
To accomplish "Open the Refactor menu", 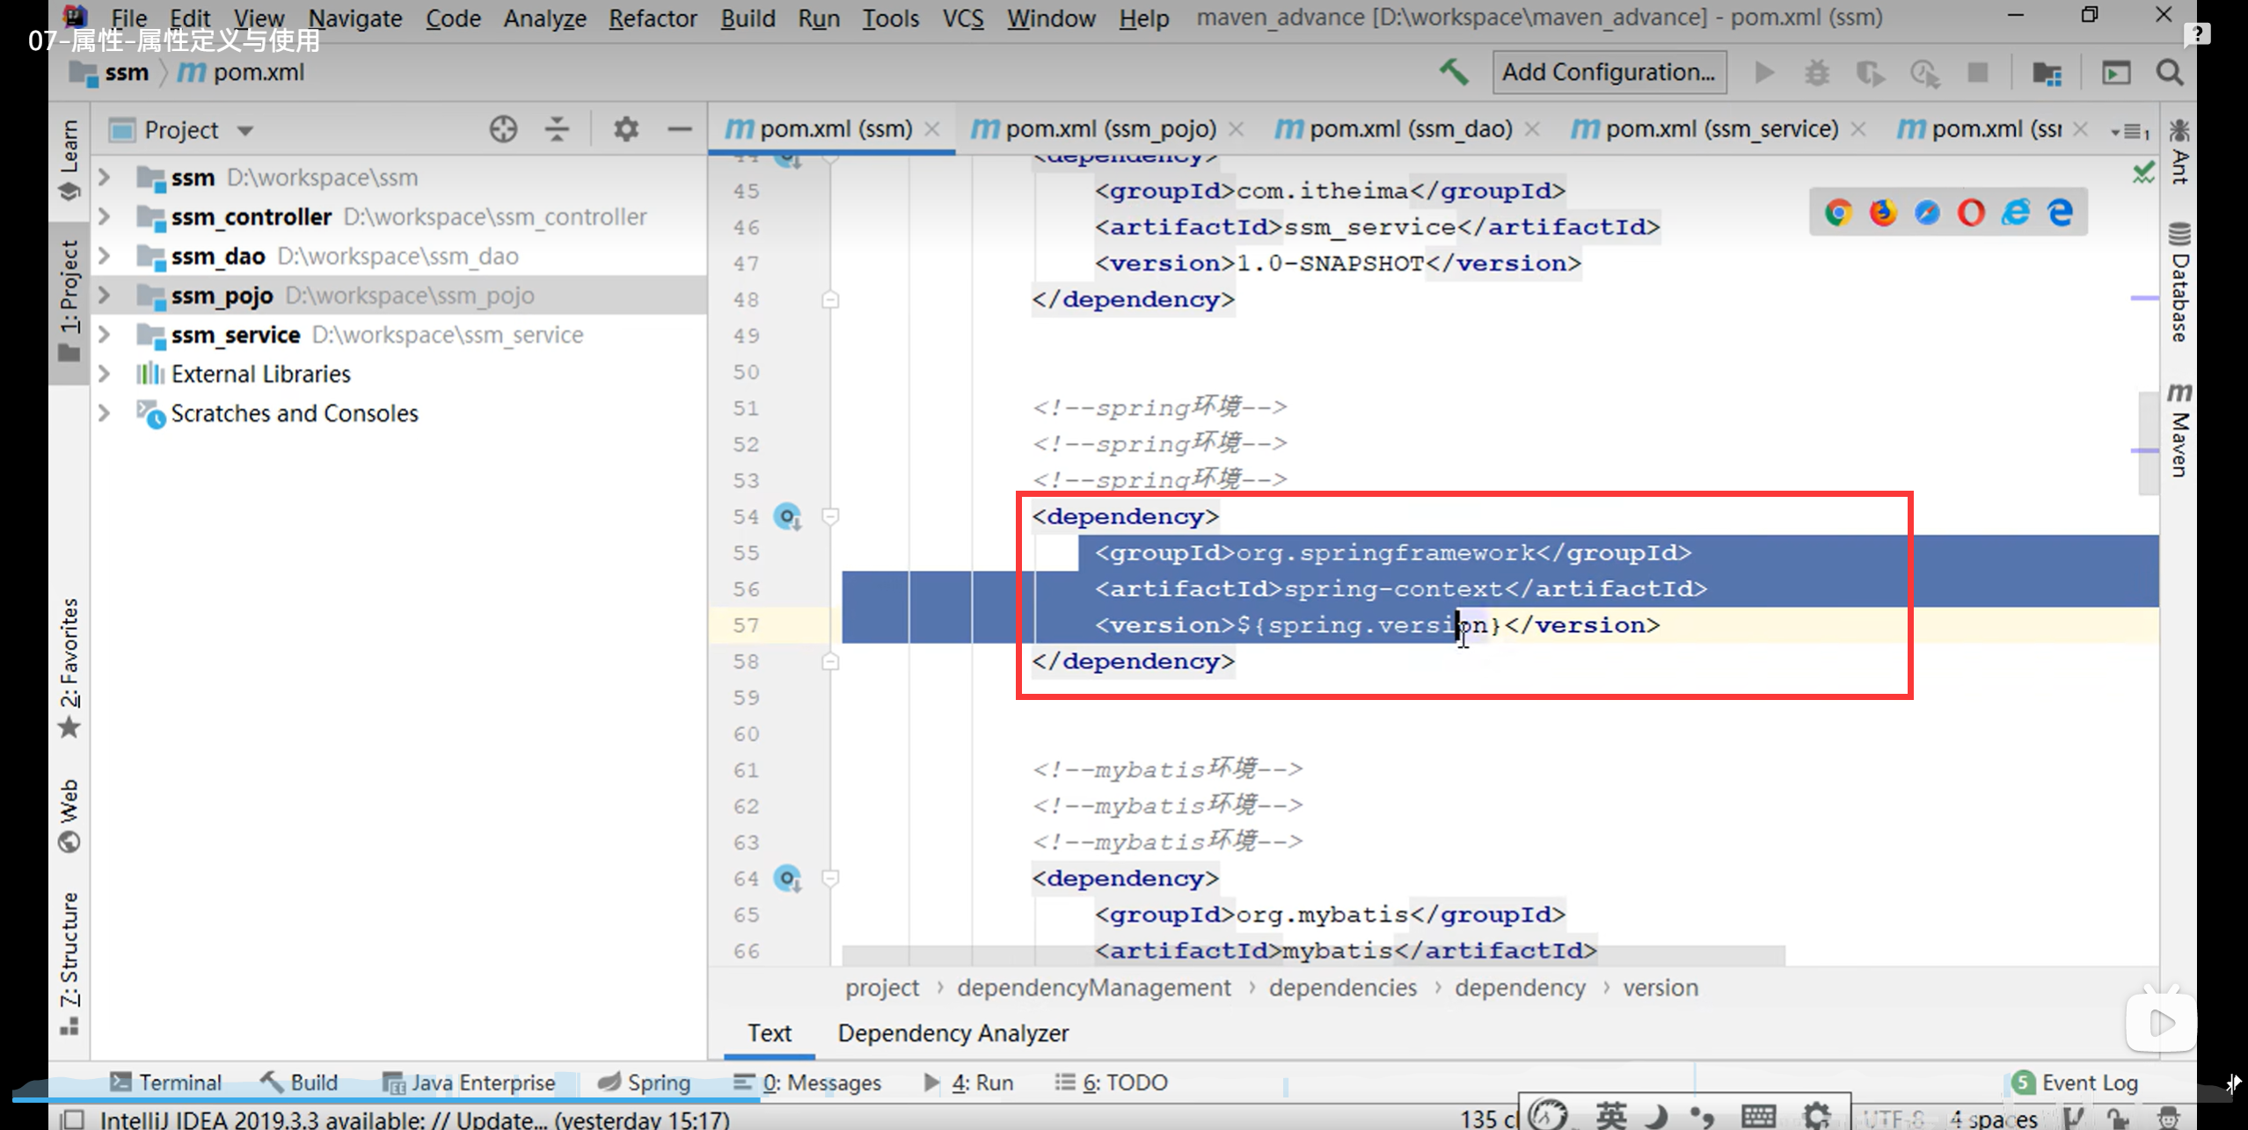I will [x=652, y=18].
